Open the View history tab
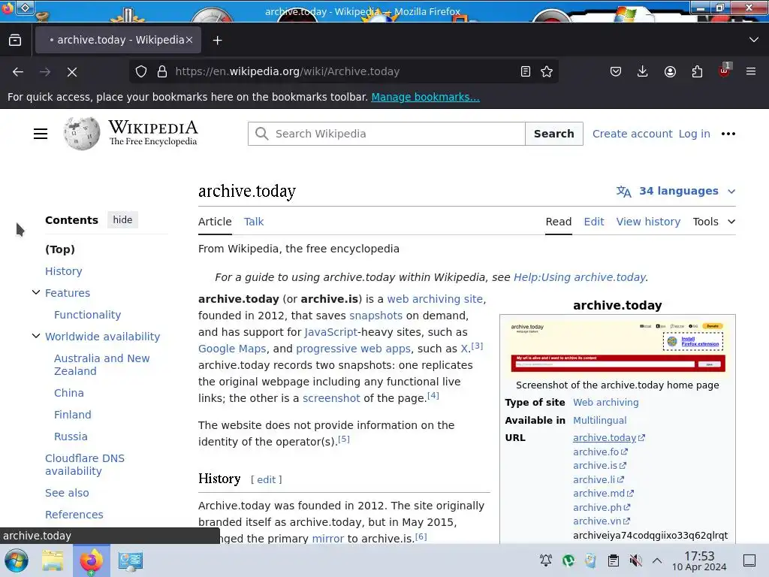The width and height of the screenshot is (769, 577). (648, 222)
